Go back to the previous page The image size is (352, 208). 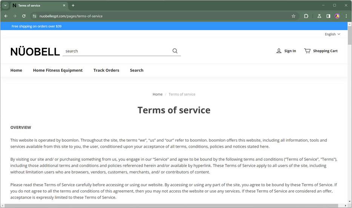[x=6, y=16]
